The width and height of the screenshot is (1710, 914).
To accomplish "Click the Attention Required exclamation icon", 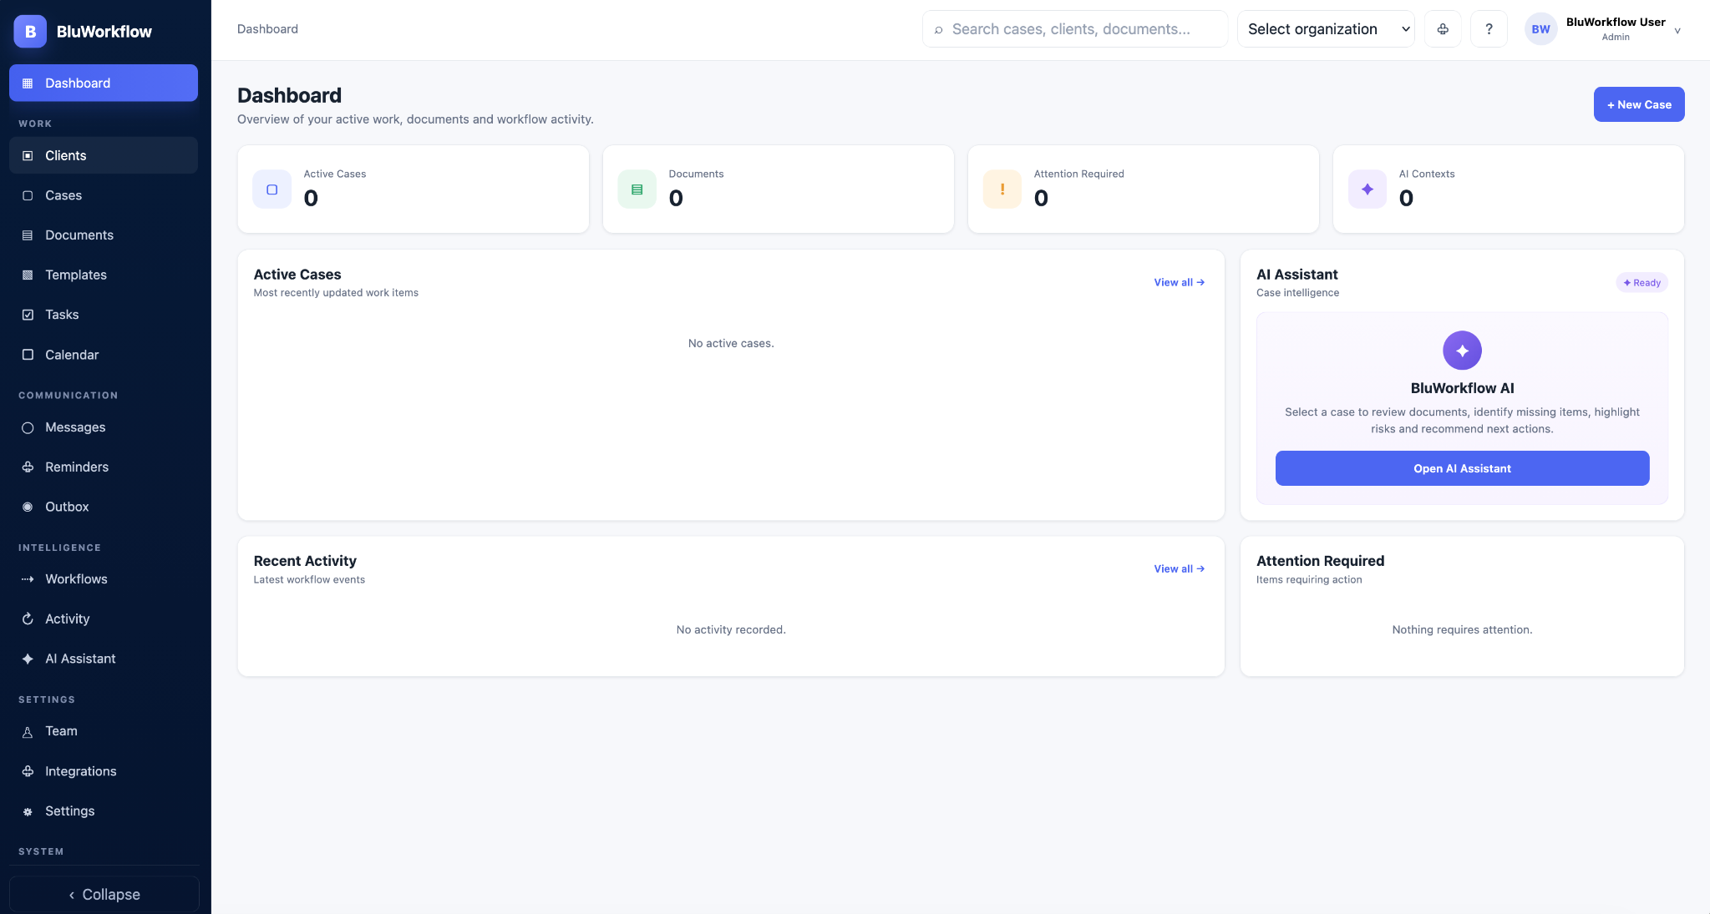I will click(1002, 189).
